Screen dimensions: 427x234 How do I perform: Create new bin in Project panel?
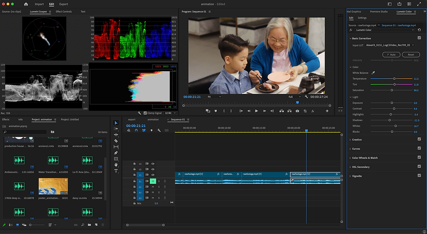90,225
